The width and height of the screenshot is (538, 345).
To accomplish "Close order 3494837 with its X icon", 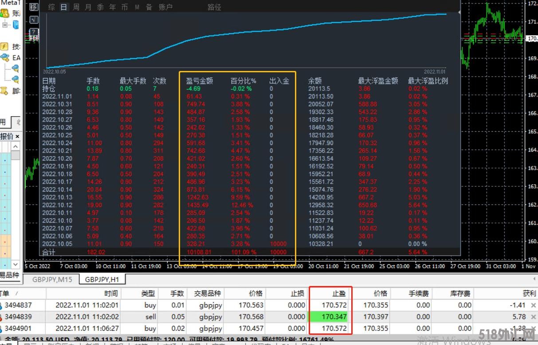I will point(533,305).
